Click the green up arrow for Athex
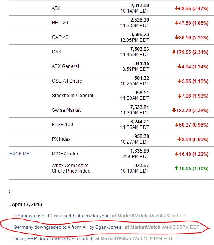Image resolution: width=214 pixels, height=245 pixels. pyautogui.click(x=177, y=168)
